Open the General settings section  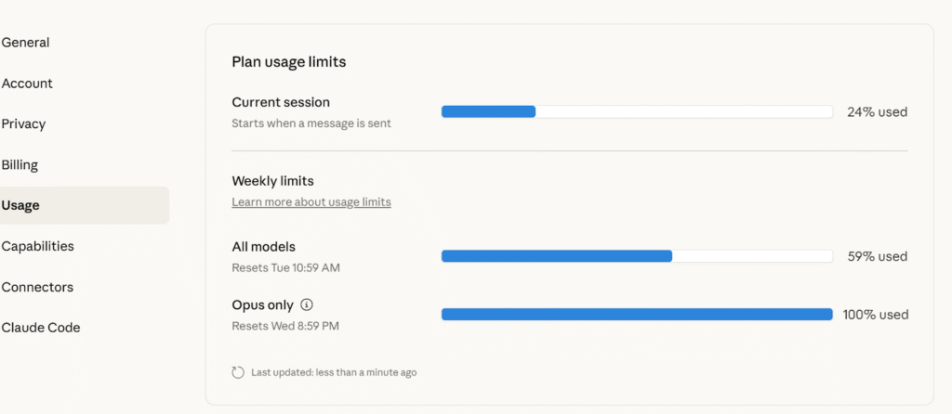pos(26,43)
